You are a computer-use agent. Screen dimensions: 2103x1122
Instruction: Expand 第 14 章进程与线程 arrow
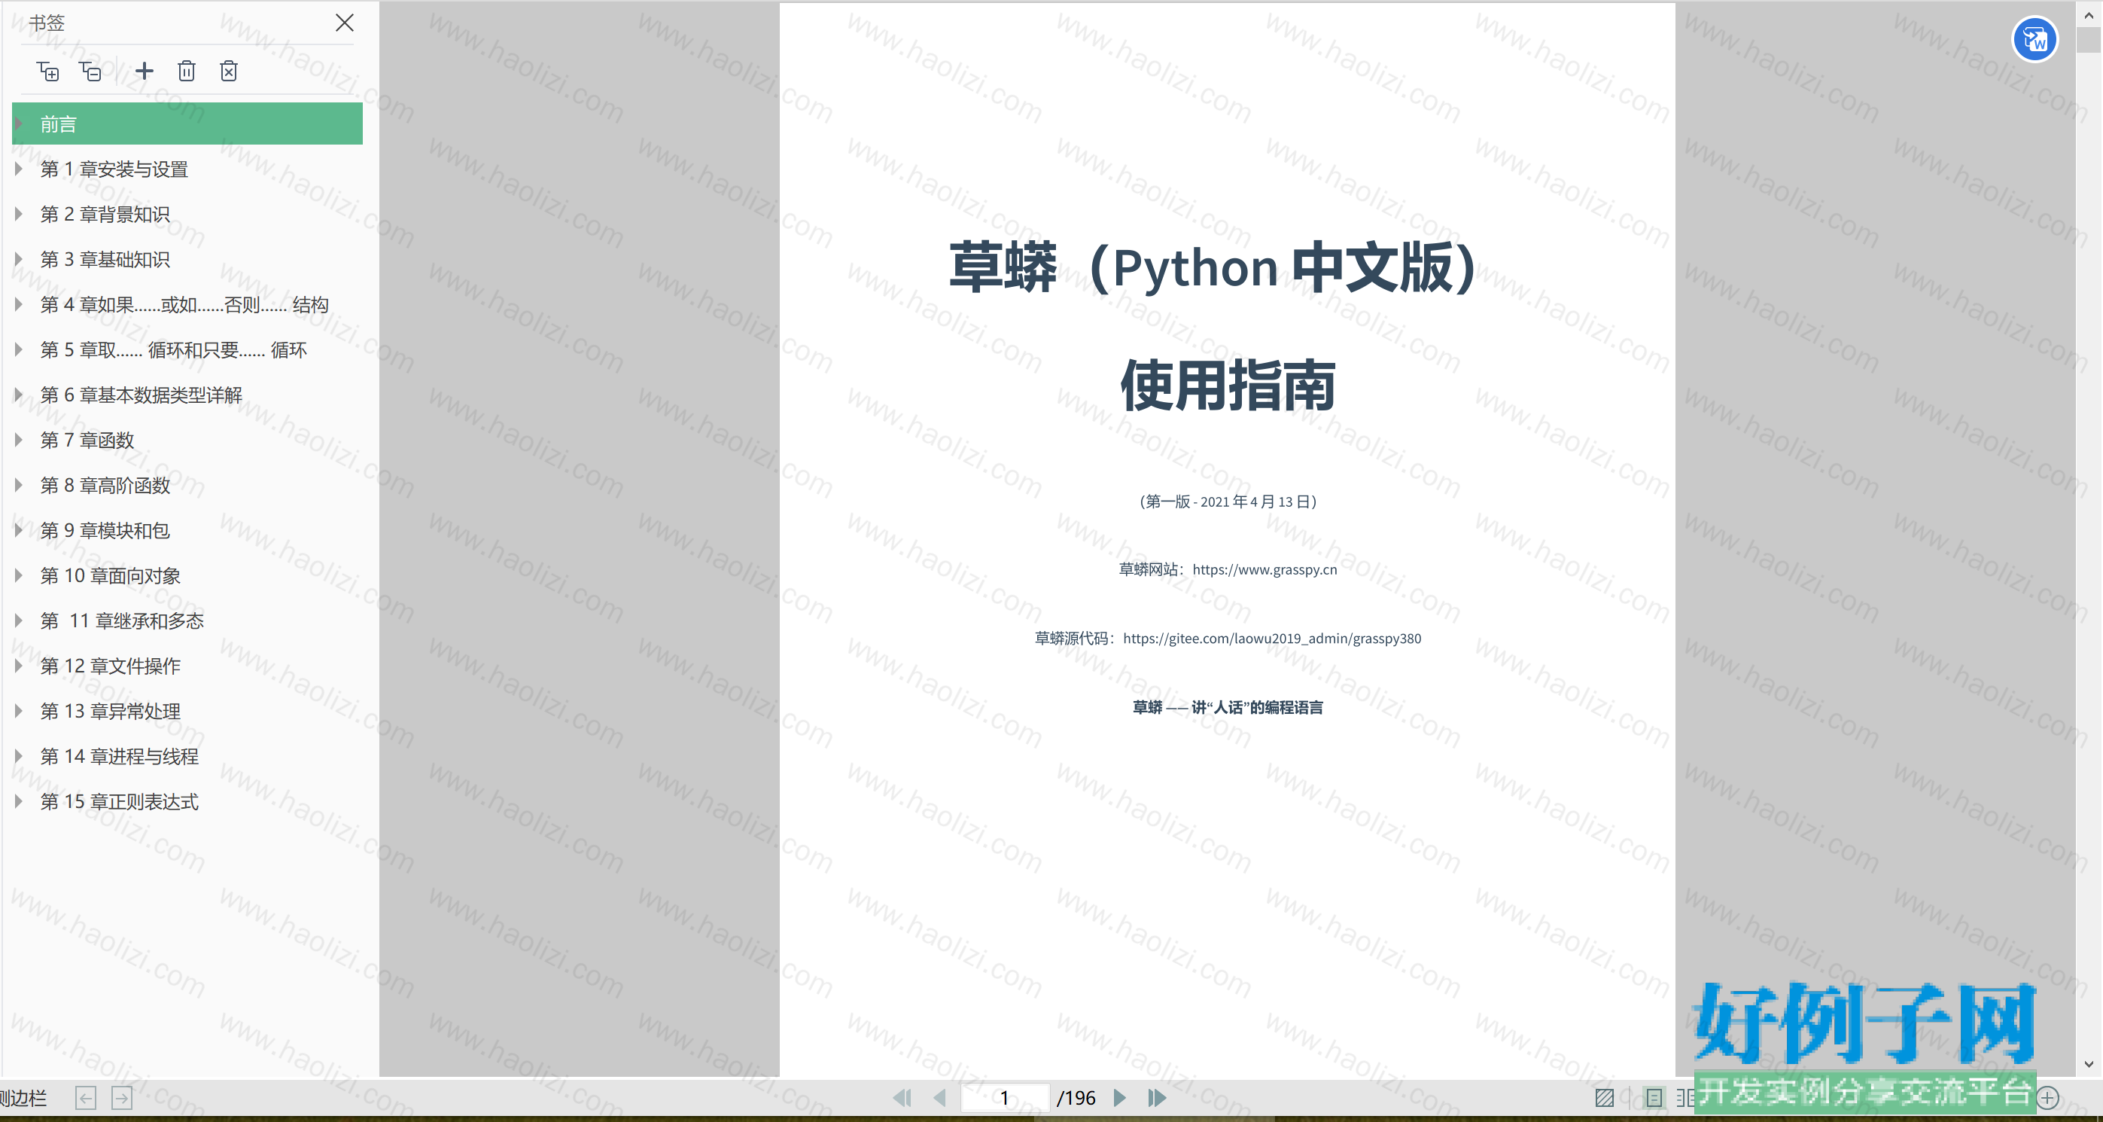18,756
